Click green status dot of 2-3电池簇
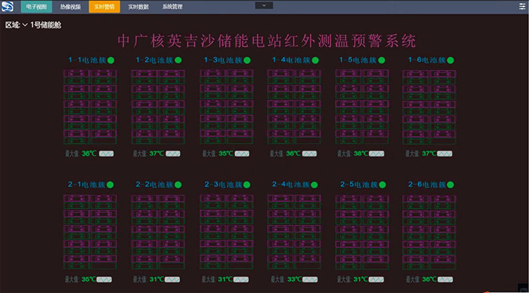Screen dimensions: 529x293 (x=247, y=185)
